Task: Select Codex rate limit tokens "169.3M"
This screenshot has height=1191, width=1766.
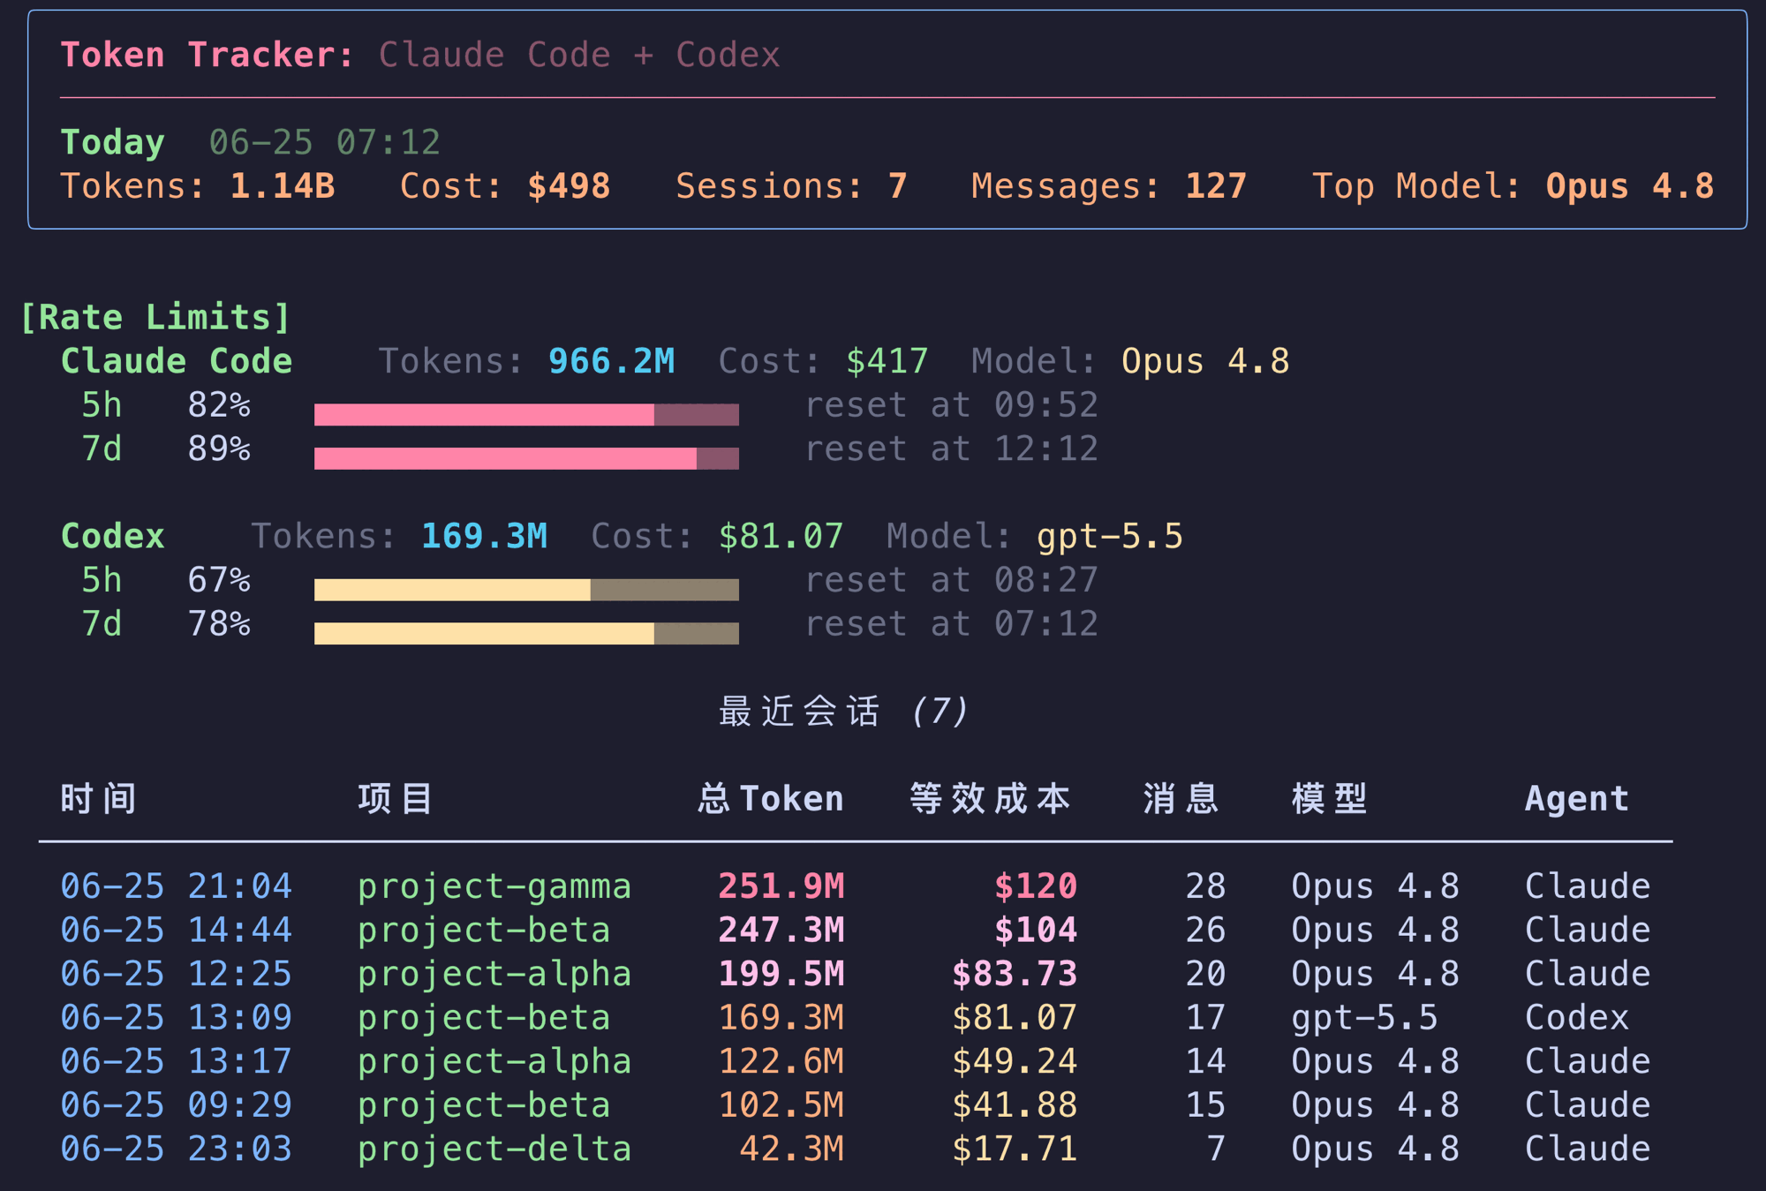Action: [x=485, y=536]
